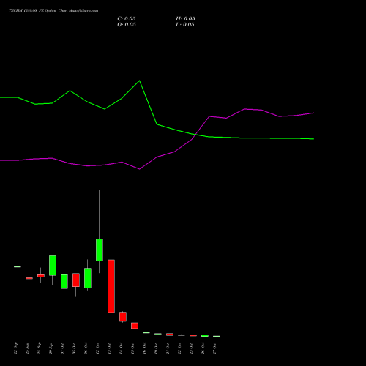Click the green candle body for 12 Oct

tap(100, 250)
